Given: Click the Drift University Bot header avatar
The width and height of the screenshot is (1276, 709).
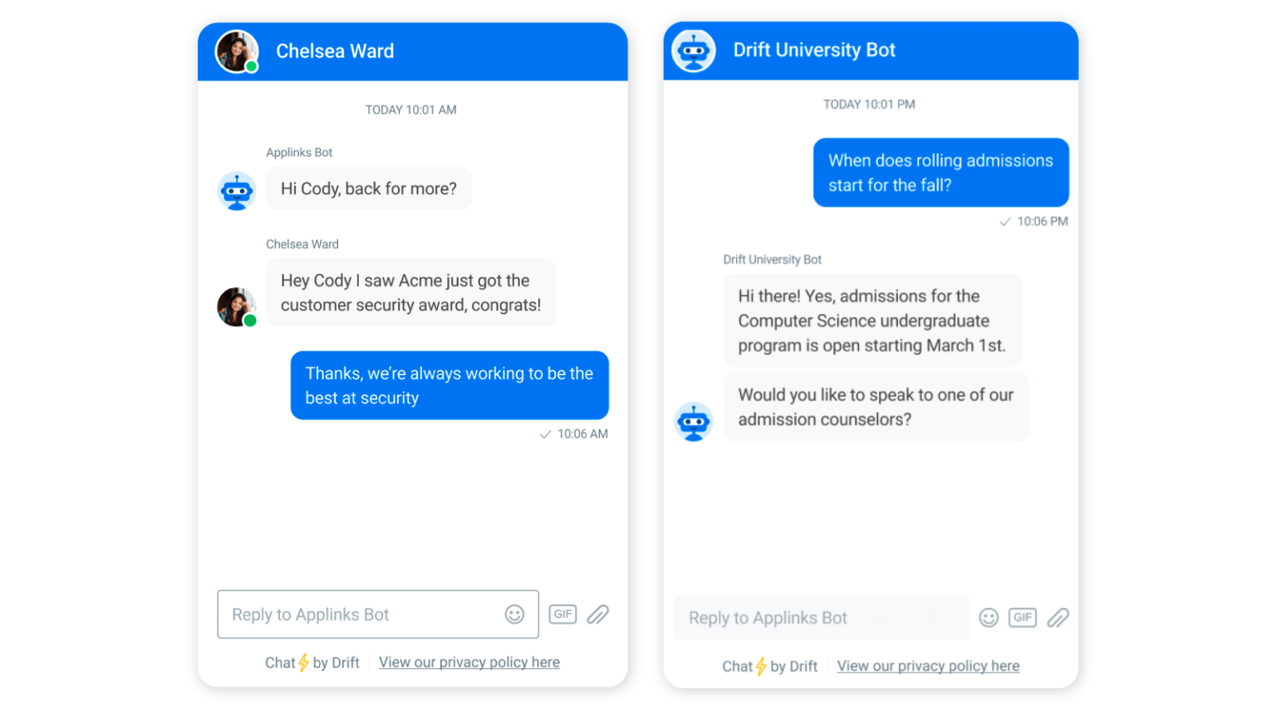Looking at the screenshot, I should point(693,51).
